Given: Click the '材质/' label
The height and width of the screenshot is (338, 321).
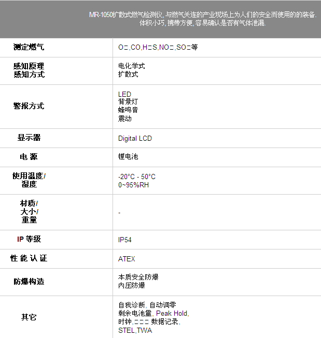Looking at the screenshot, I should click(x=29, y=203).
